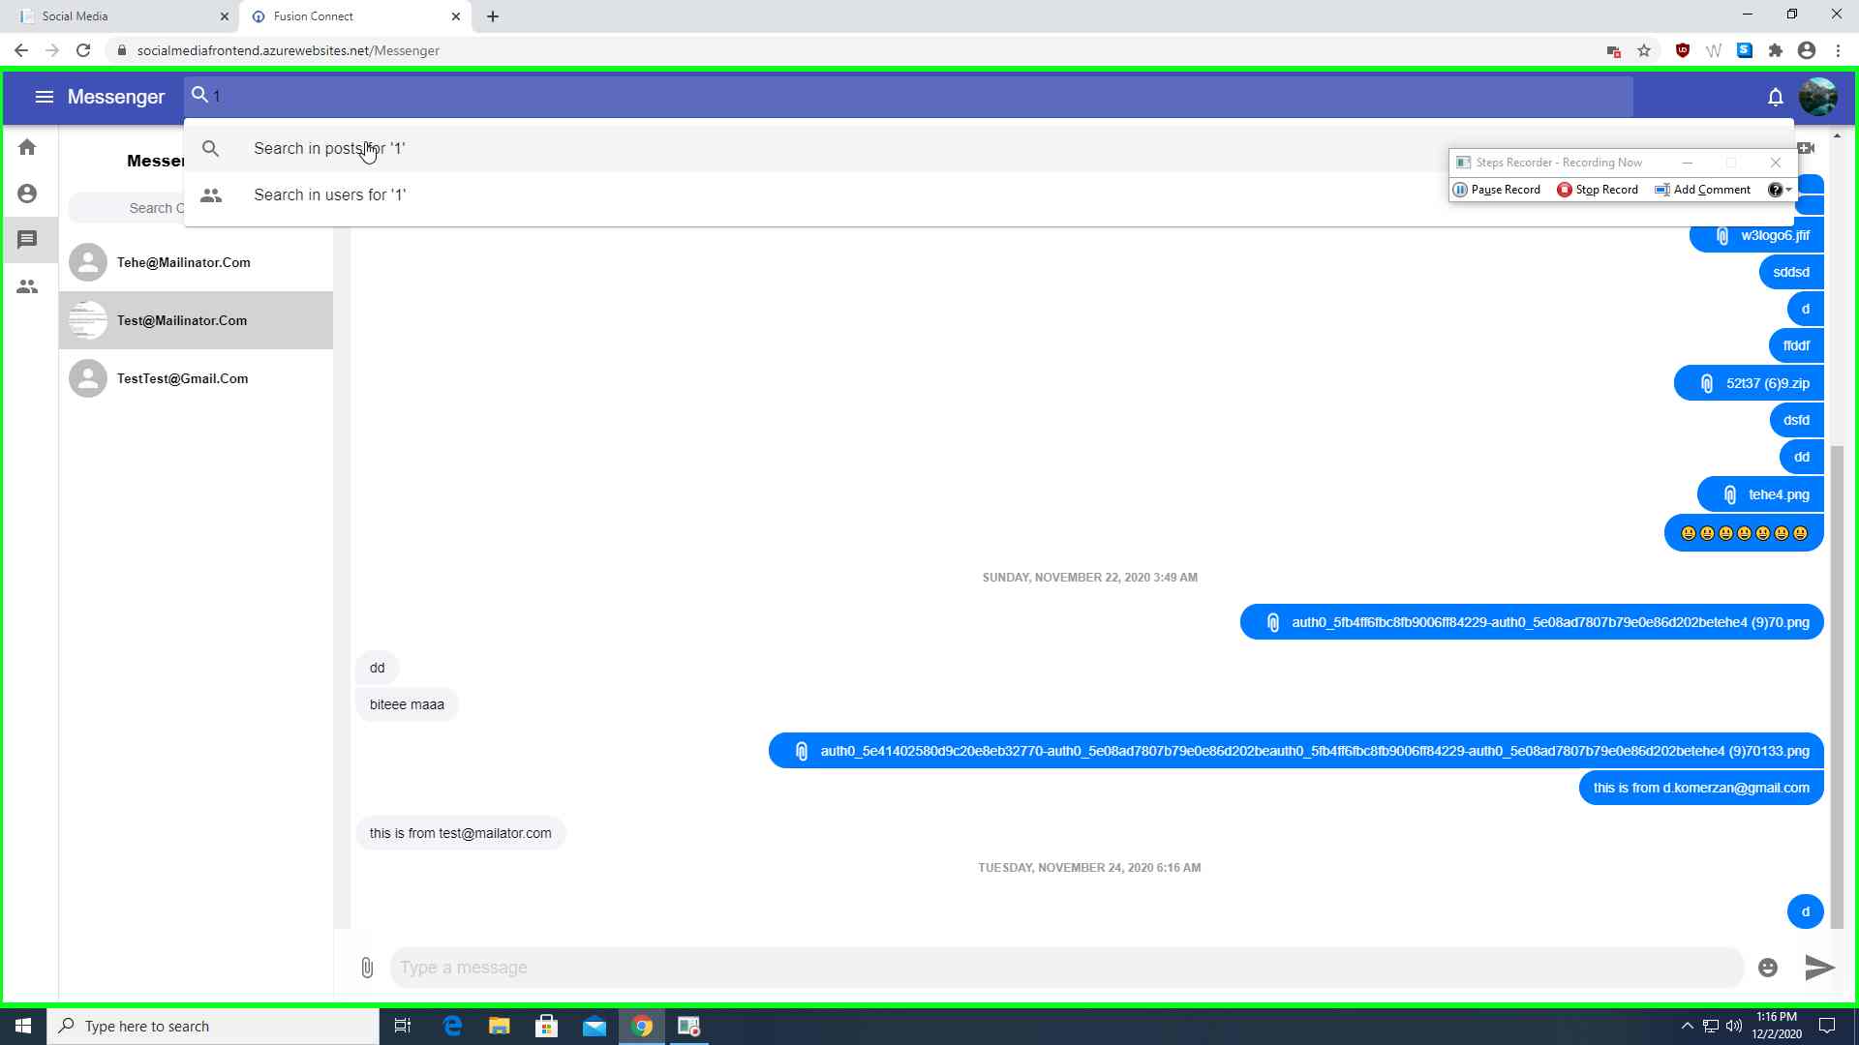This screenshot has height=1045, width=1859.
Task: Open Microsoft Store from taskbar
Action: 547,1026
